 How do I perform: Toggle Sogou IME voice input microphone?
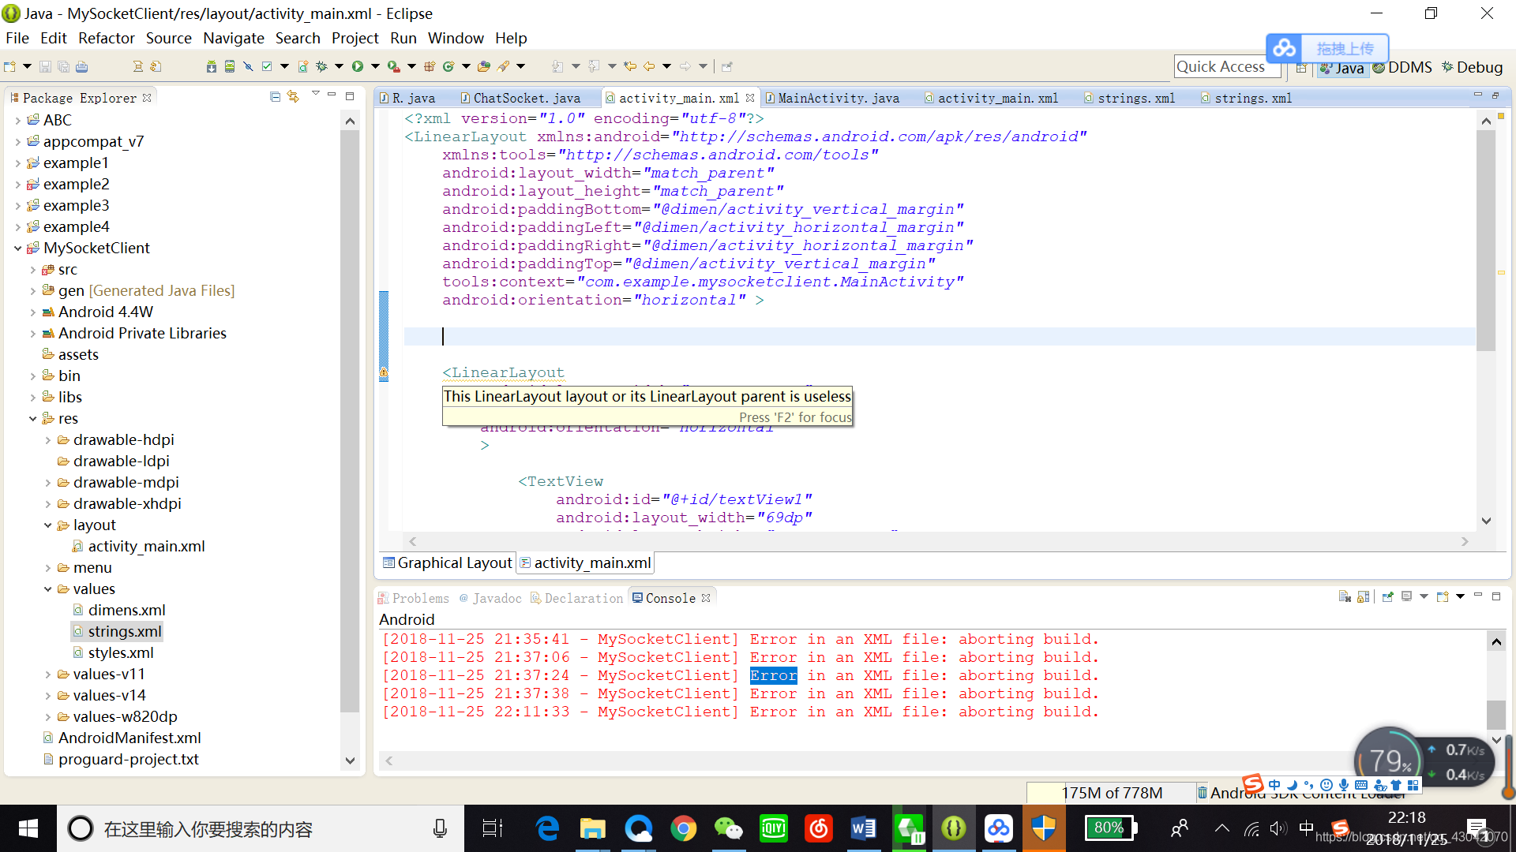point(1344,785)
